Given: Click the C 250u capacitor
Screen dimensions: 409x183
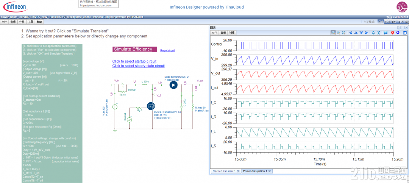Looking at the screenshot, I should pos(181,107).
